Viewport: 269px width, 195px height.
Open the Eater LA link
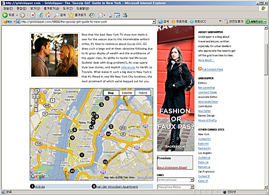(203, 162)
